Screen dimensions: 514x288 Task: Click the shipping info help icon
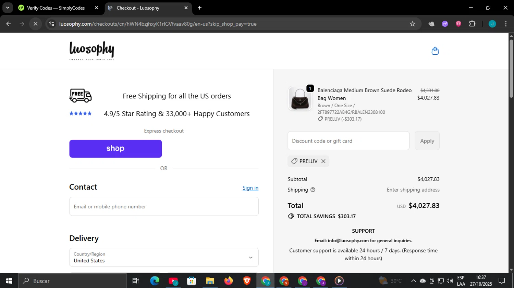[x=313, y=190]
